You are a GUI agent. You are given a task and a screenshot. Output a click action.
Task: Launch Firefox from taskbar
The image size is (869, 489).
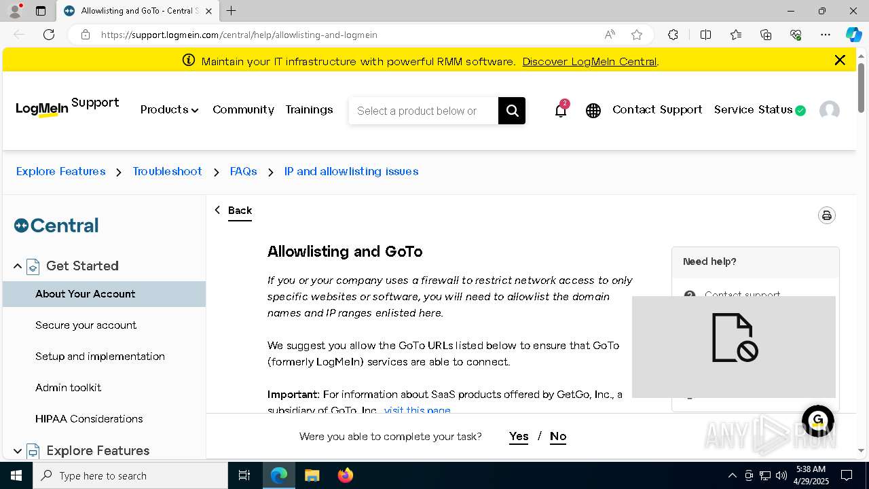tap(346, 475)
